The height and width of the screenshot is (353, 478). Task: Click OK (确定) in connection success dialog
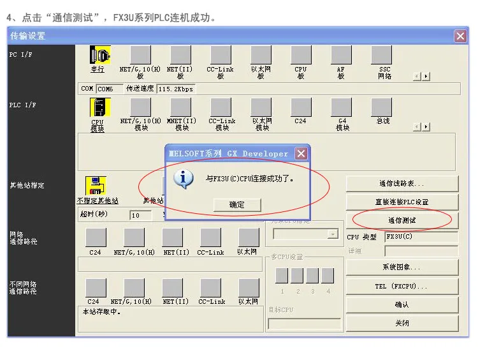click(237, 205)
